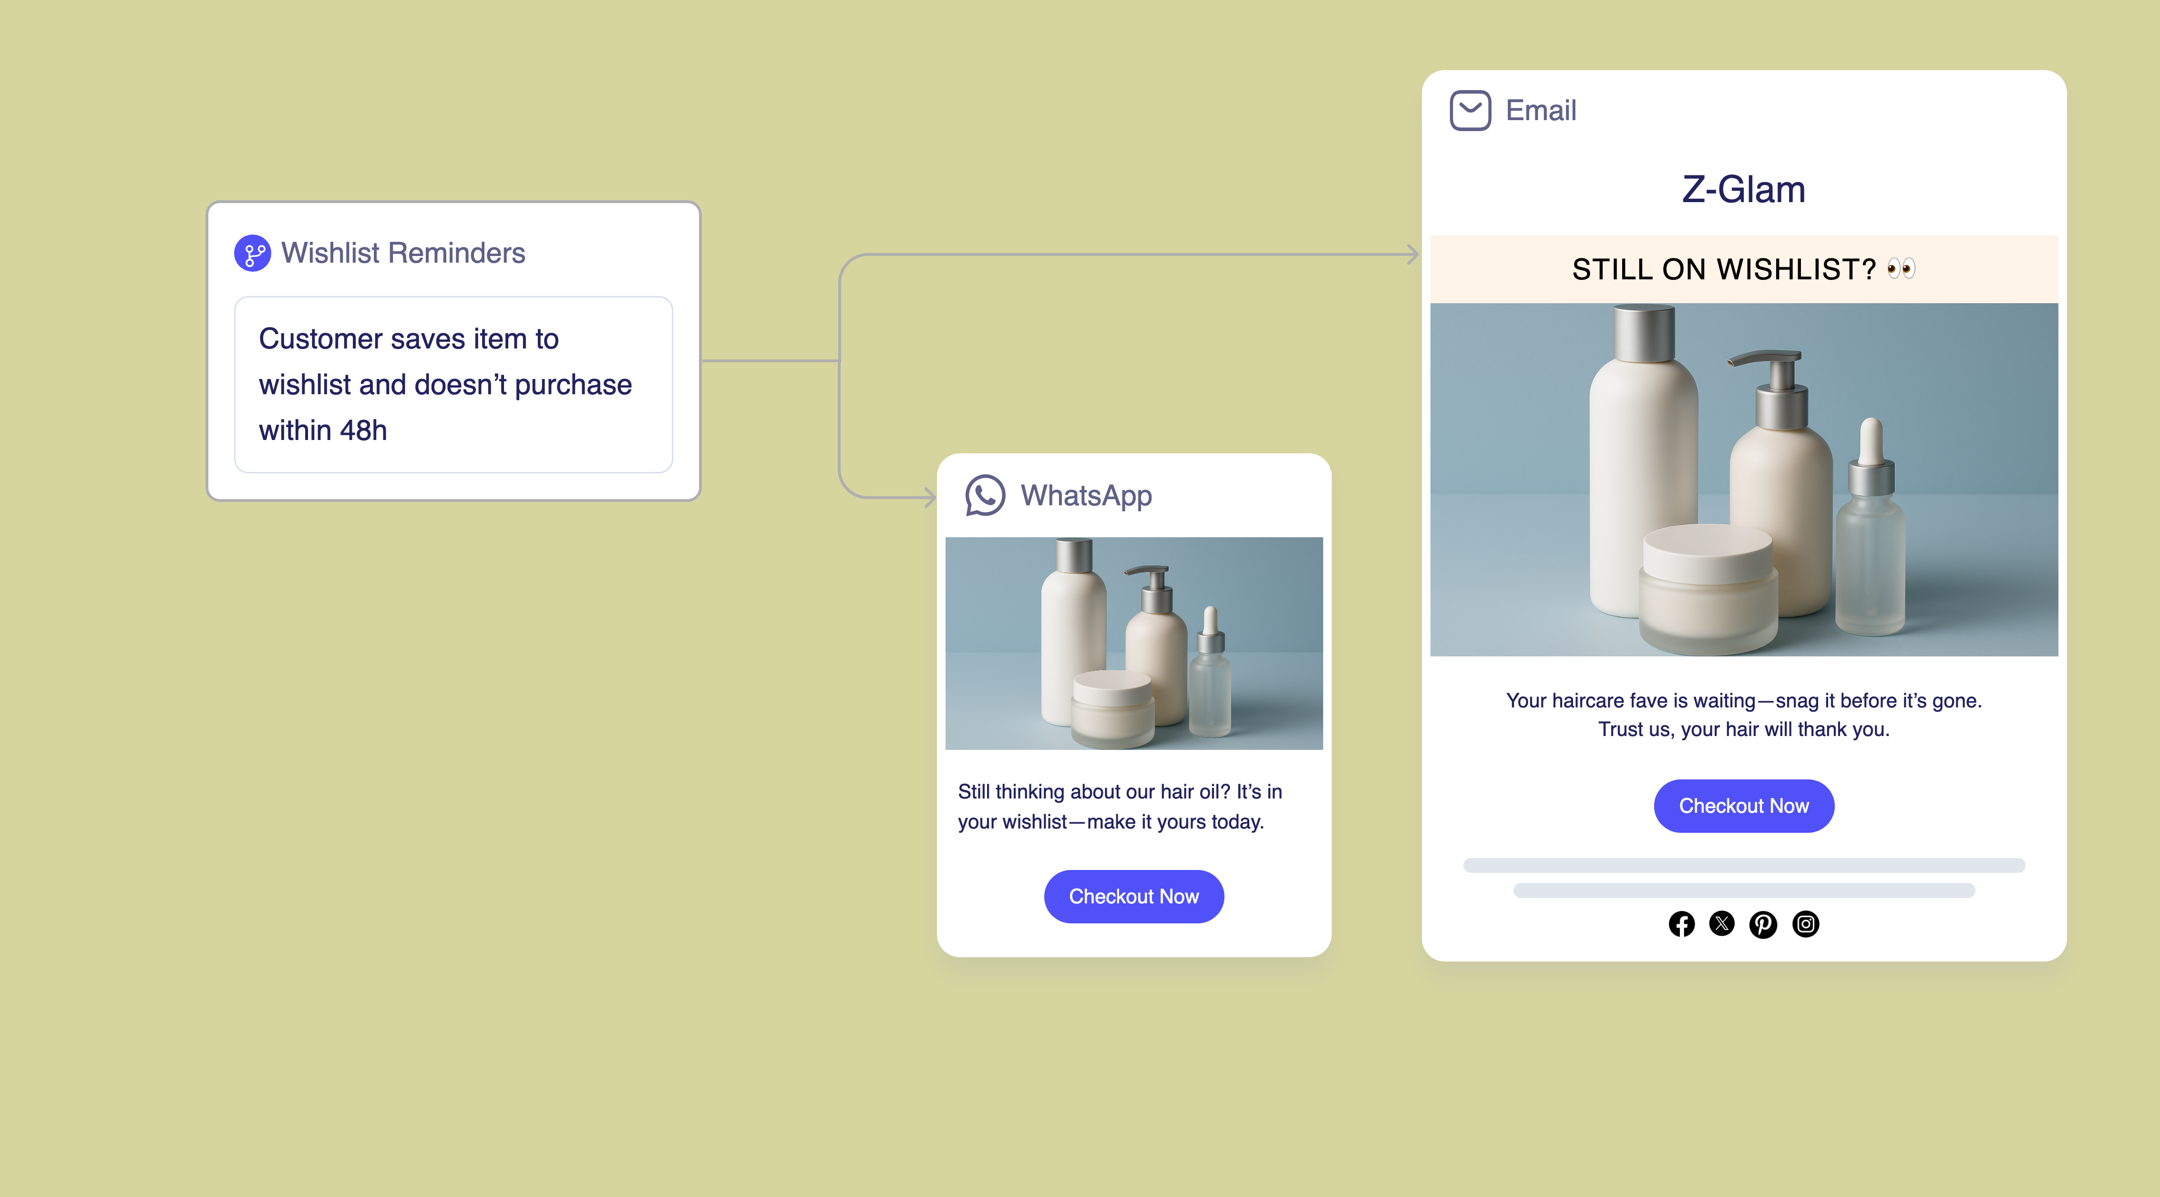Click the Email envelope icon

[x=1471, y=110]
